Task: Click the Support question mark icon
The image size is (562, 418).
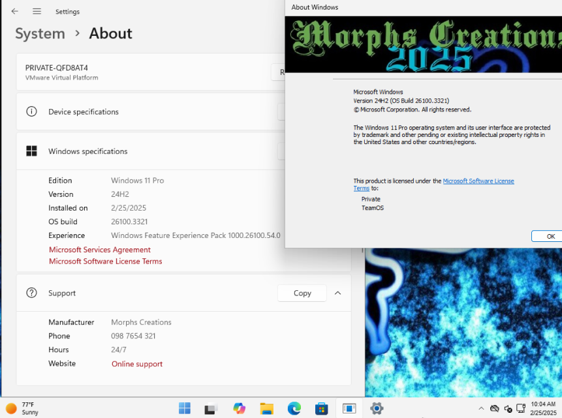Action: click(x=31, y=293)
